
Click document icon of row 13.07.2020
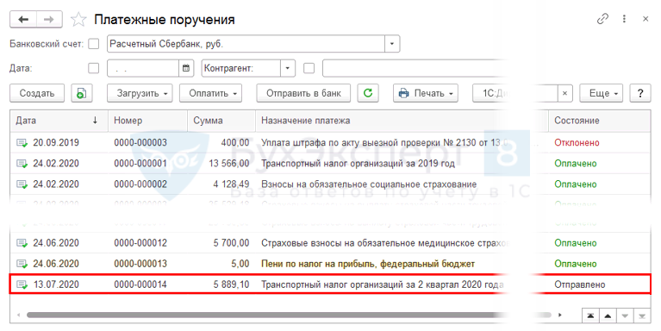click(22, 284)
